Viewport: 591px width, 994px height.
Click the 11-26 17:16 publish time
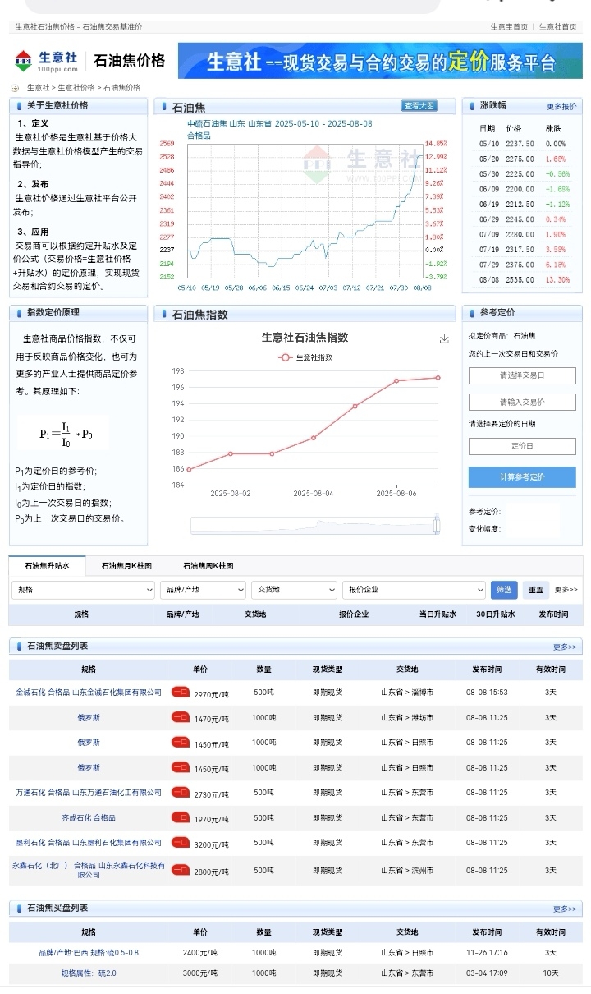pyautogui.click(x=487, y=953)
